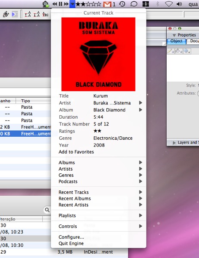Click the Adium duck status icon
Viewport: 199px width, 258px height.
[46, 4]
